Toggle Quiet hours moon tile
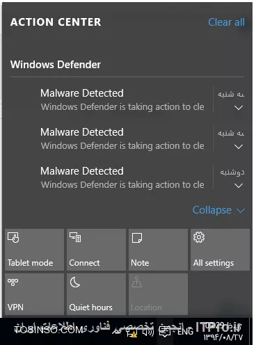 [x=96, y=294]
